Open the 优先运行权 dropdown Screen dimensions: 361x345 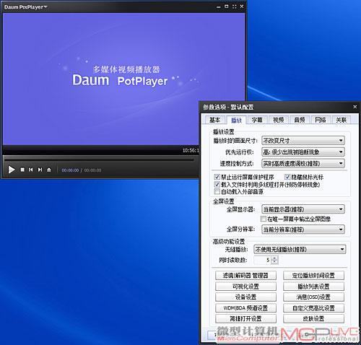(303, 152)
